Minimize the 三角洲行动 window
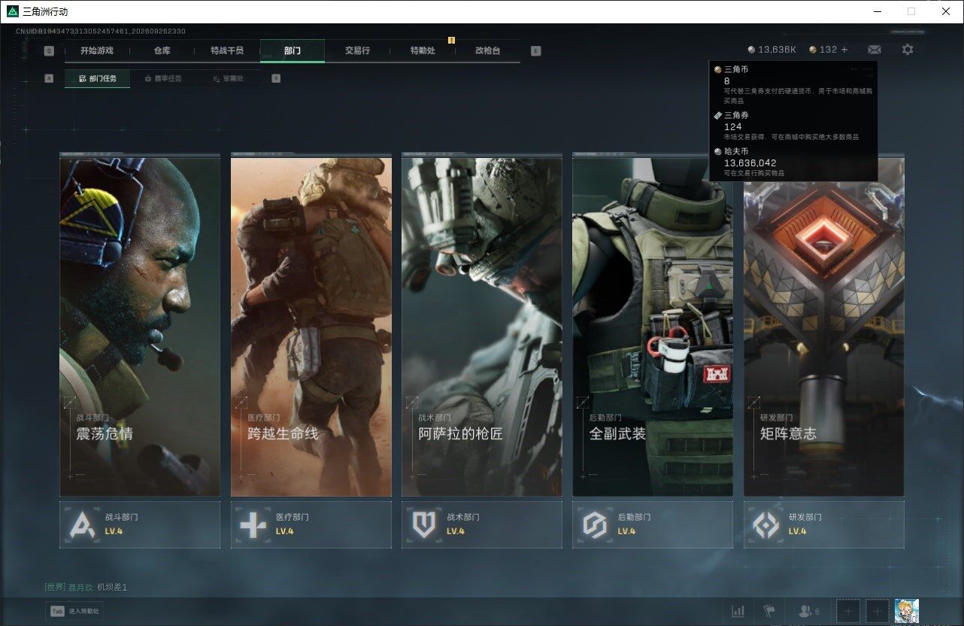Screen dimensions: 964x626 (878, 11)
